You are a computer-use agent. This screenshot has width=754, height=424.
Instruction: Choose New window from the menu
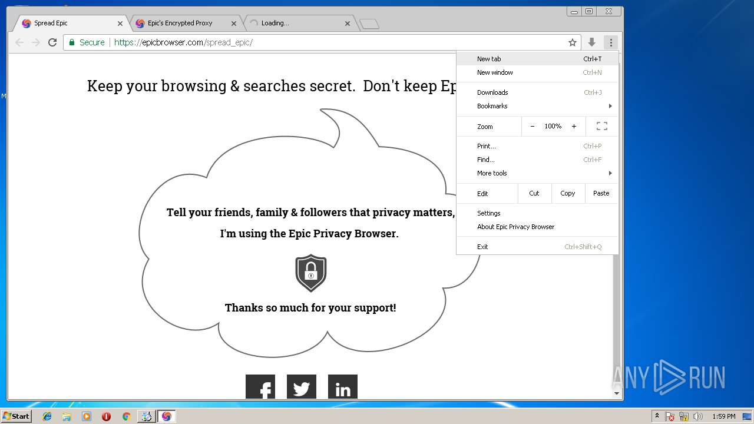click(x=537, y=72)
